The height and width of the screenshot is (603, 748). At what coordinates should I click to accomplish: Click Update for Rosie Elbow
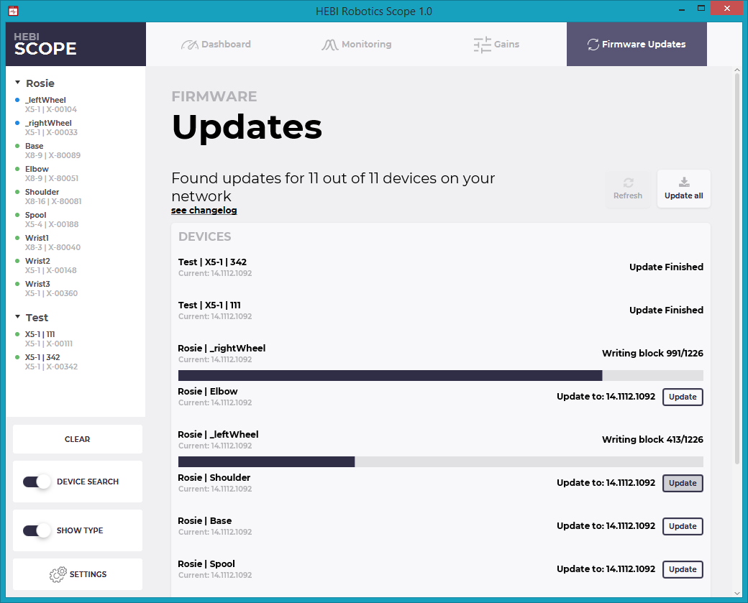point(682,396)
